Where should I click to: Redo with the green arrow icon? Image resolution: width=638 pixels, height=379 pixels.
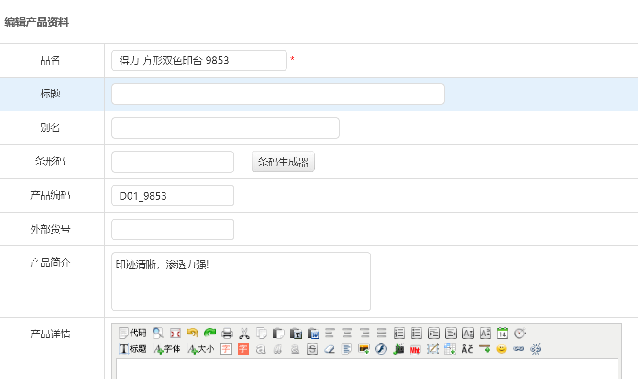tap(209, 333)
